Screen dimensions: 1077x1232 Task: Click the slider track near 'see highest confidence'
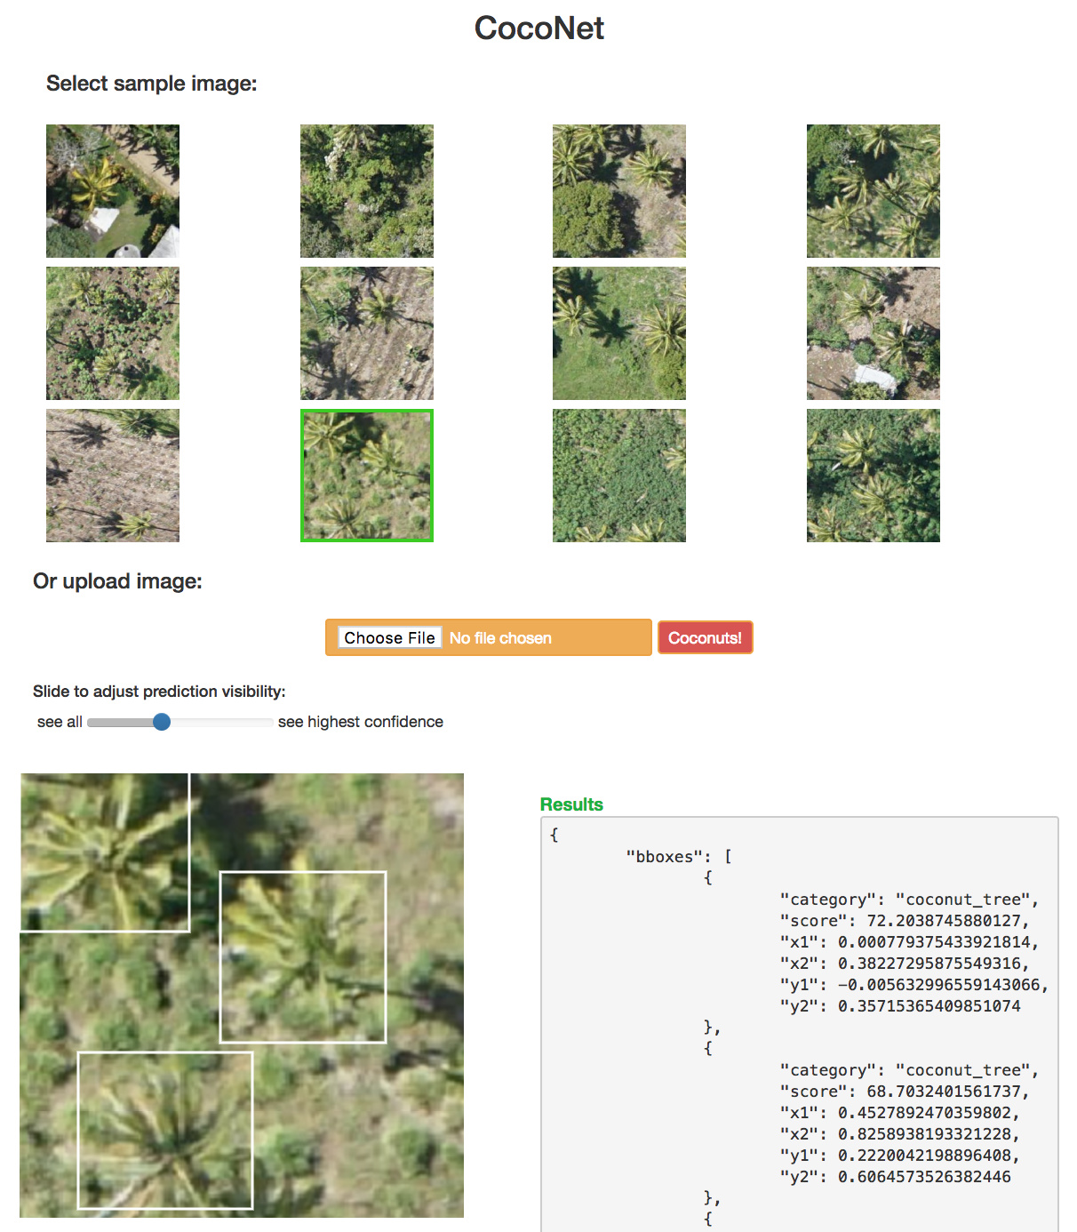(x=258, y=723)
